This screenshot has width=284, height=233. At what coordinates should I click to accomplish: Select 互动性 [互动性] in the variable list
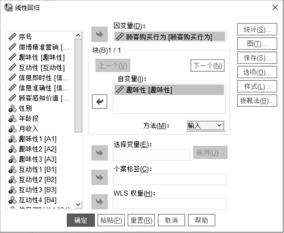(41, 68)
